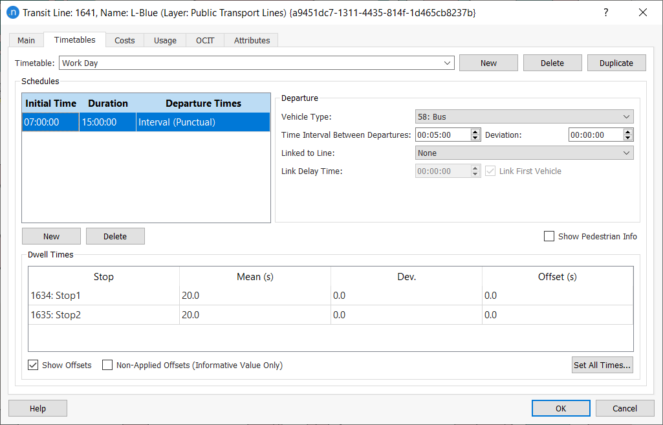Uncheck the Show Offsets checkbox
The width and height of the screenshot is (663, 425).
(x=33, y=365)
